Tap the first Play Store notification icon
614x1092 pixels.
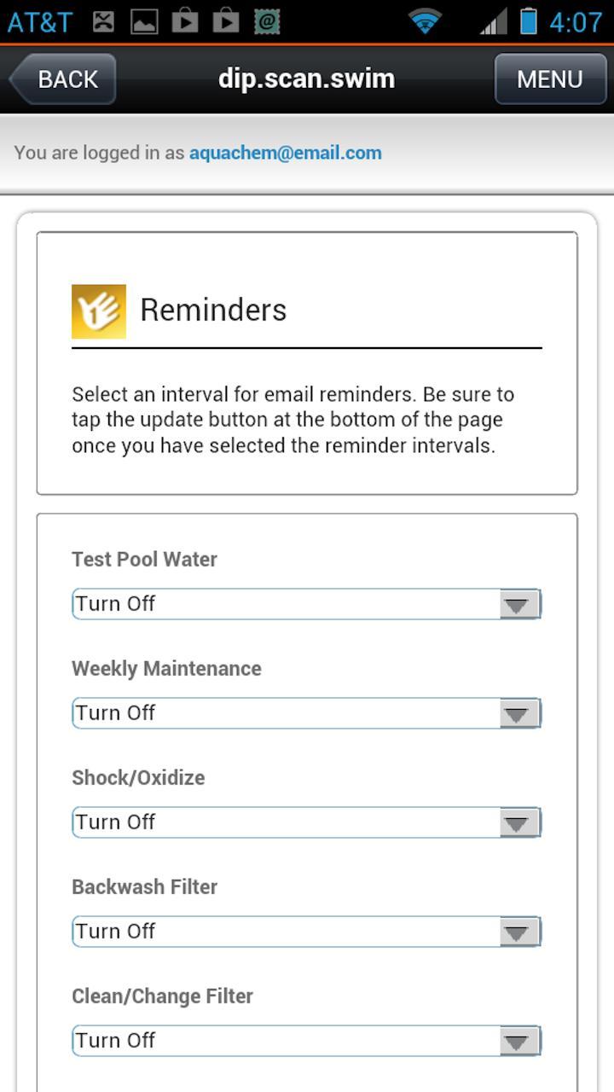pyautogui.click(x=185, y=21)
